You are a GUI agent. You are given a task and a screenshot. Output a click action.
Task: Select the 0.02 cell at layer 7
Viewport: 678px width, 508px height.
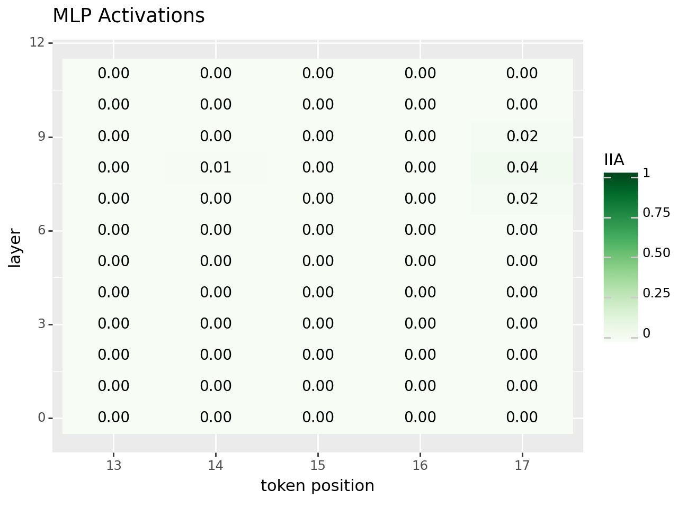(x=522, y=199)
